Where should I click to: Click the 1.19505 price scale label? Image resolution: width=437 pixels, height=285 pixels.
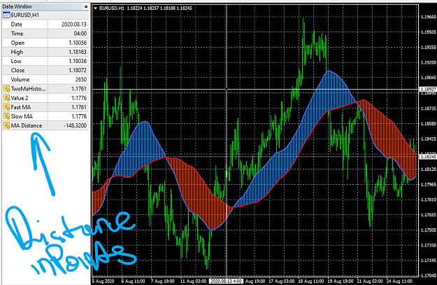click(429, 32)
